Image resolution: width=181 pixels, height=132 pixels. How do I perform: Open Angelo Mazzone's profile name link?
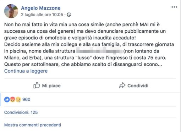click(x=41, y=8)
